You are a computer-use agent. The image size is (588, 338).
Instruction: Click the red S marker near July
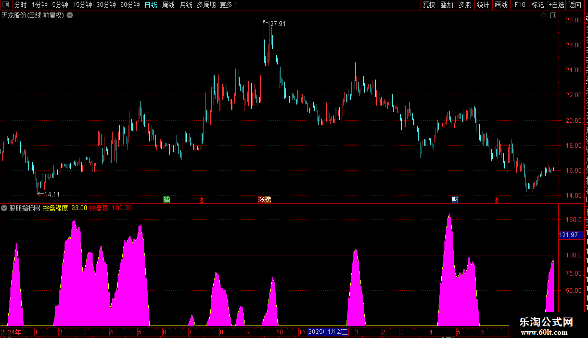(x=202, y=200)
